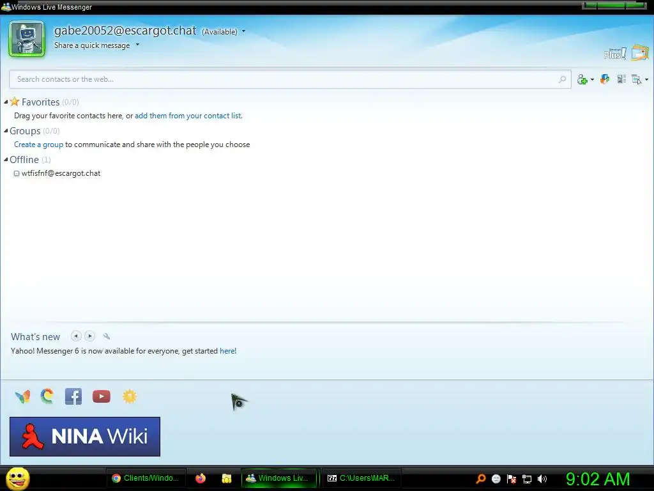This screenshot has height=491, width=654.
Task: Click the contact list layout icon
Action: (x=621, y=79)
